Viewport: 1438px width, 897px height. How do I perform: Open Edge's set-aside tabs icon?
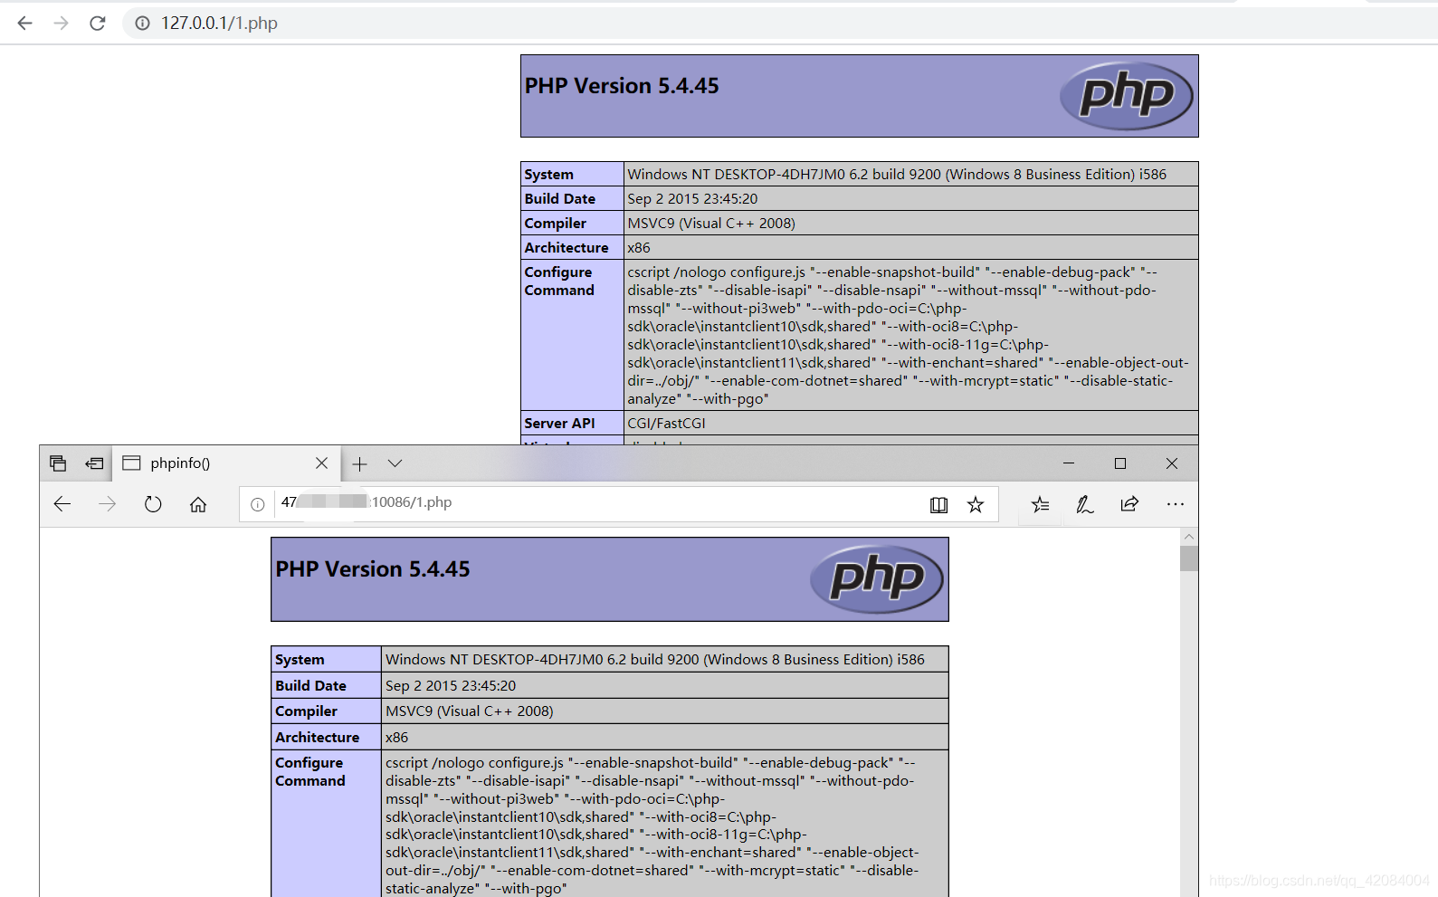pyautogui.click(x=58, y=463)
